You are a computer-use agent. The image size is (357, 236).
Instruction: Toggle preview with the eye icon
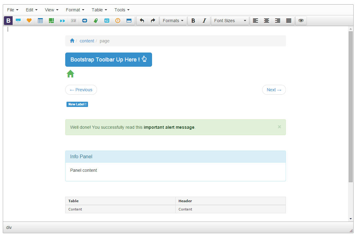click(301, 21)
